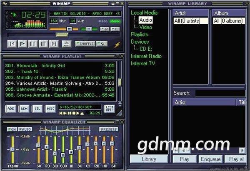Select playlist entry 362 Track 10
Viewport: 250px width, 171px height.
pos(60,72)
